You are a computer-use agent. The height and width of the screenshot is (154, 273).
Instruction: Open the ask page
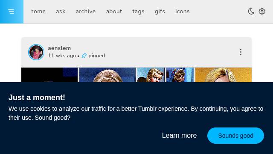tap(61, 12)
